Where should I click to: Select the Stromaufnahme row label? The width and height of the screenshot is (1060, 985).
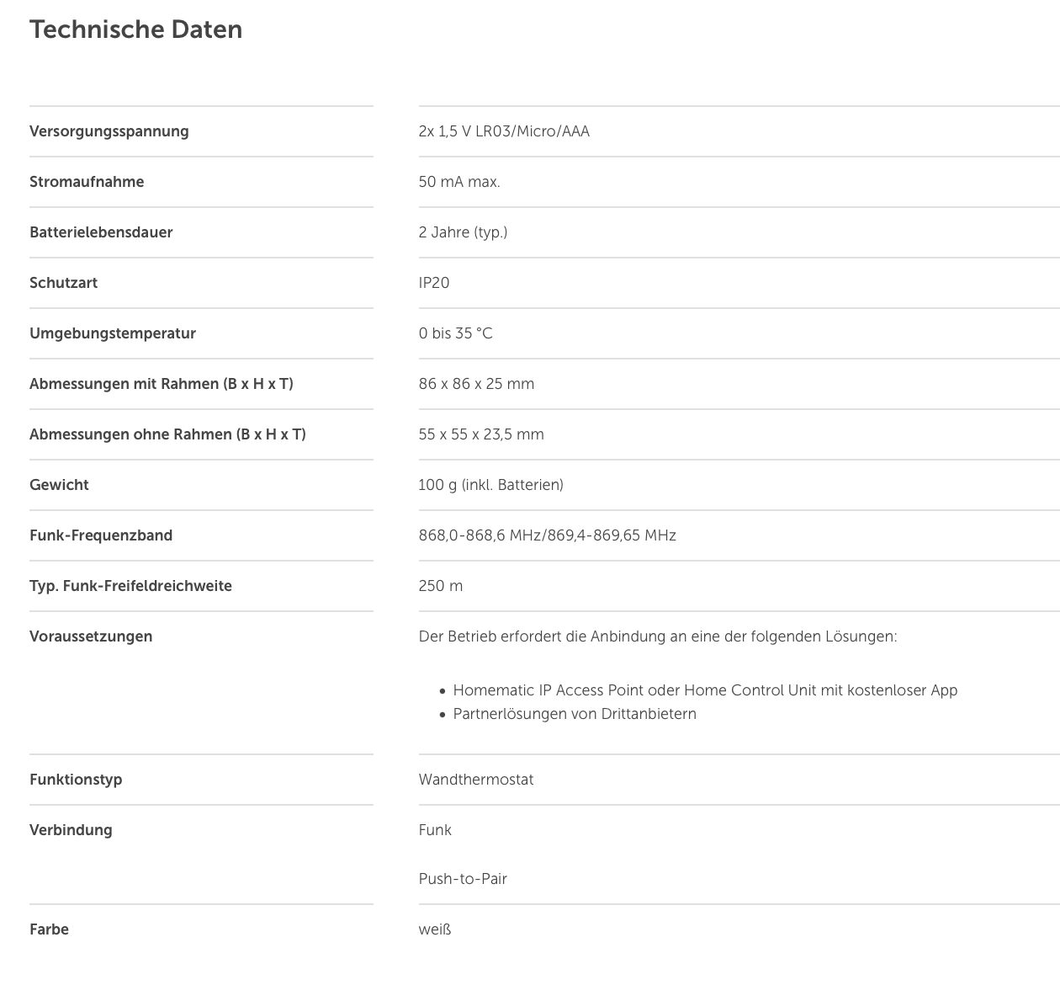[87, 182]
